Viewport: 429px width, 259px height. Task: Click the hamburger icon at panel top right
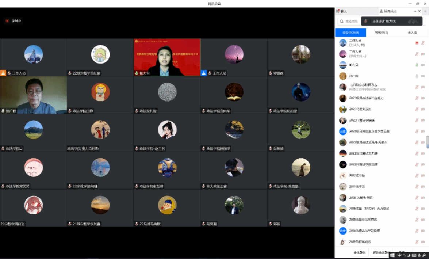(x=425, y=11)
